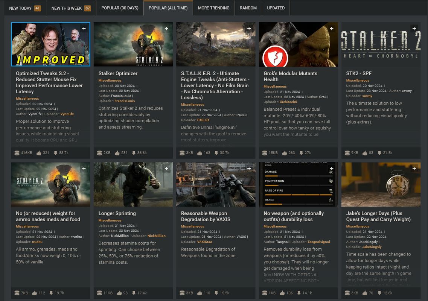Open the IMPROVED Optimized Tweaks thumbnail
The height and width of the screenshot is (301, 428).
(50, 44)
